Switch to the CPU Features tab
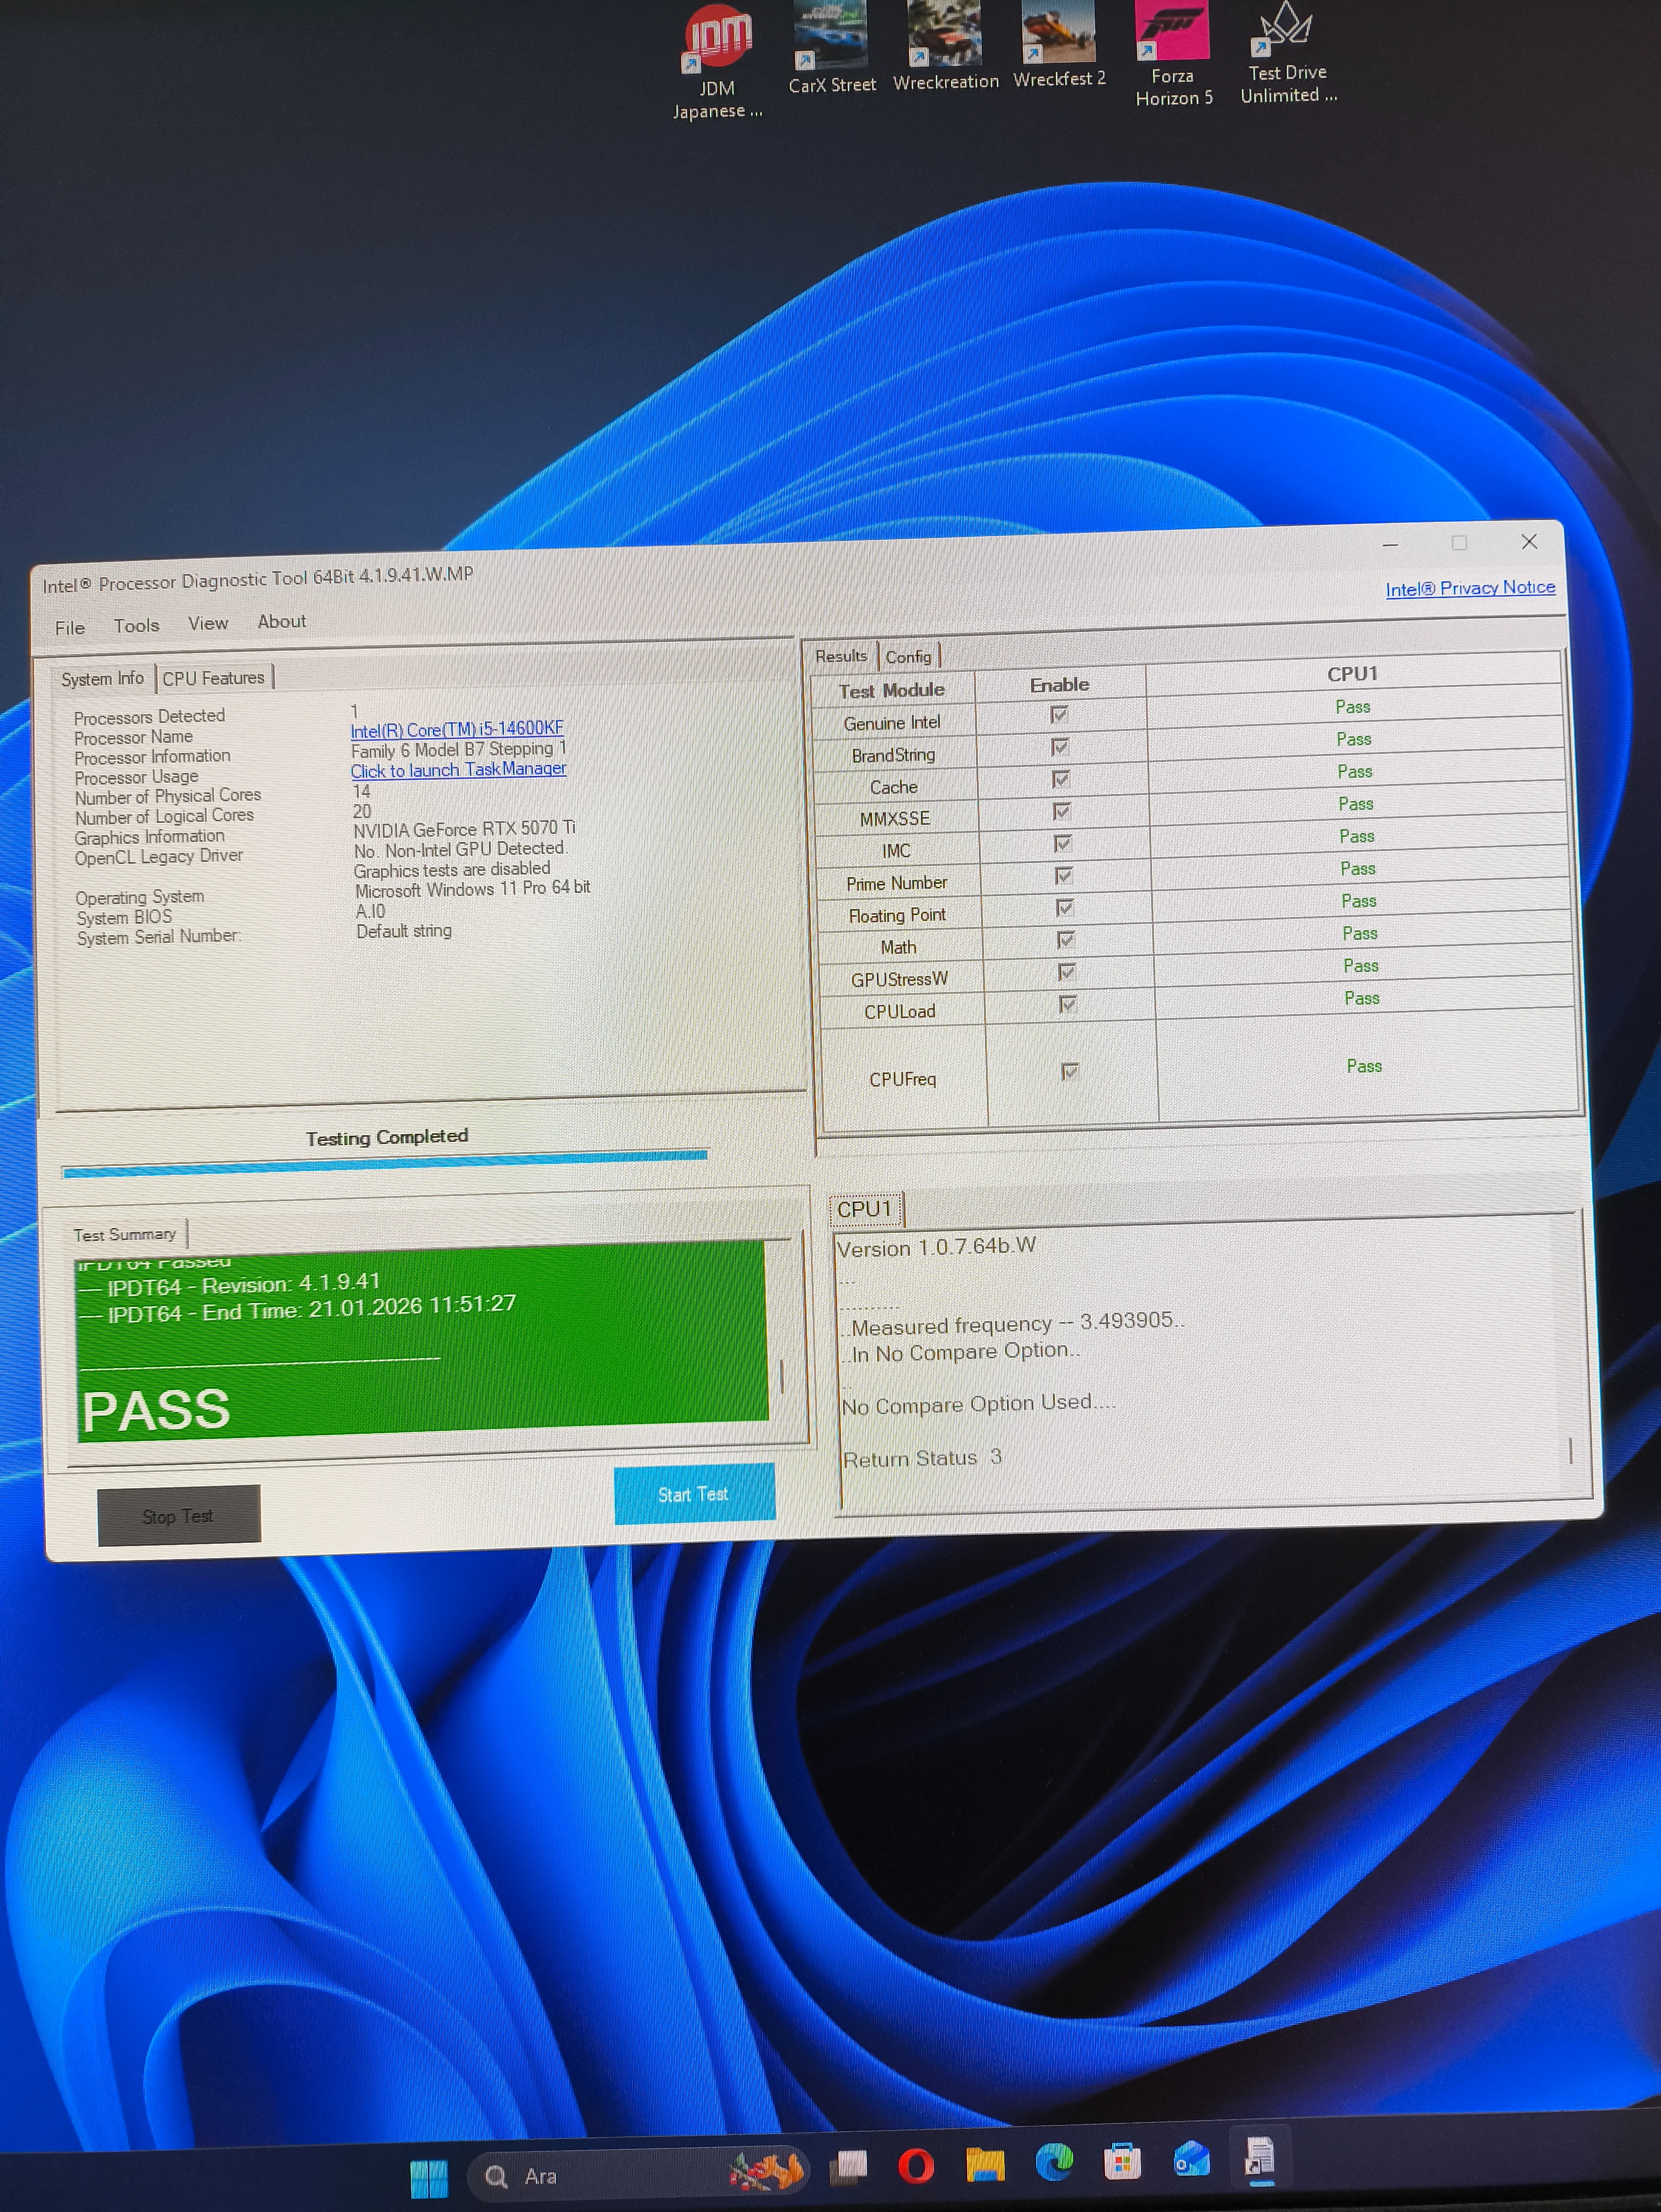 (213, 678)
